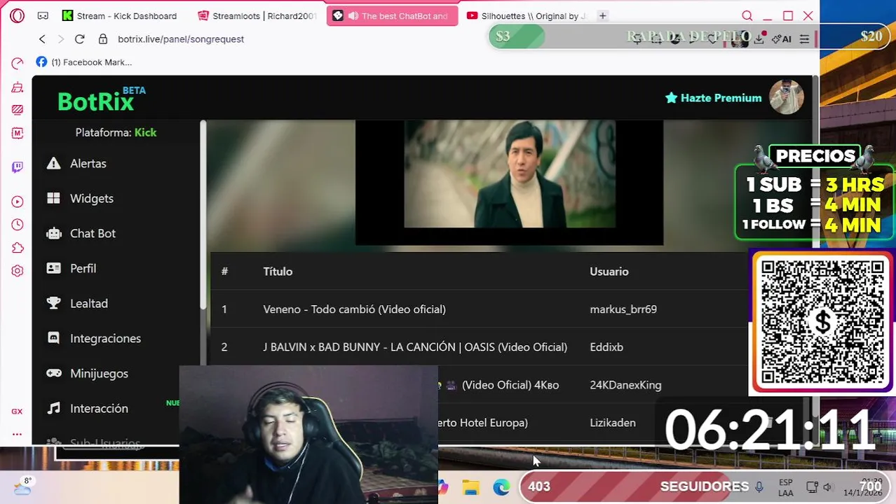Open the Alertas triangle icon in sidebar
Image resolution: width=896 pixels, height=504 pixels.
53,163
